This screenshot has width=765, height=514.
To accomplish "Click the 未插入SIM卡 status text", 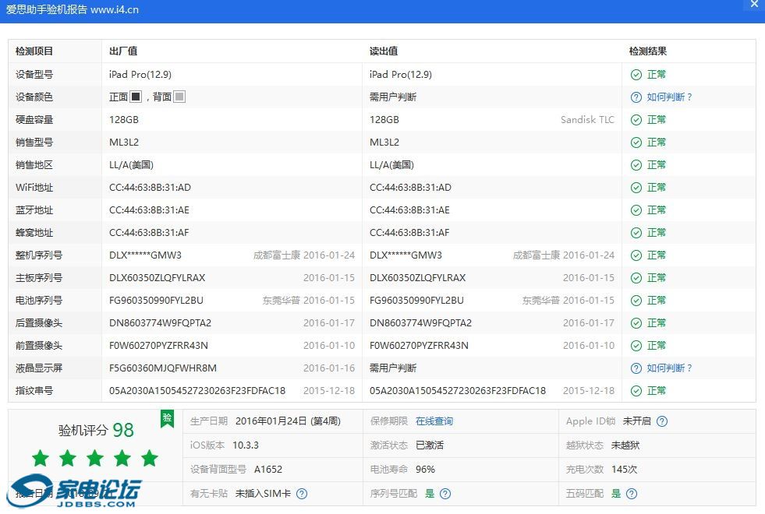I will point(263,494).
